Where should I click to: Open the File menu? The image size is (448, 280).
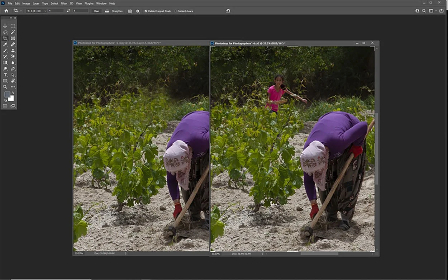(x=10, y=3)
